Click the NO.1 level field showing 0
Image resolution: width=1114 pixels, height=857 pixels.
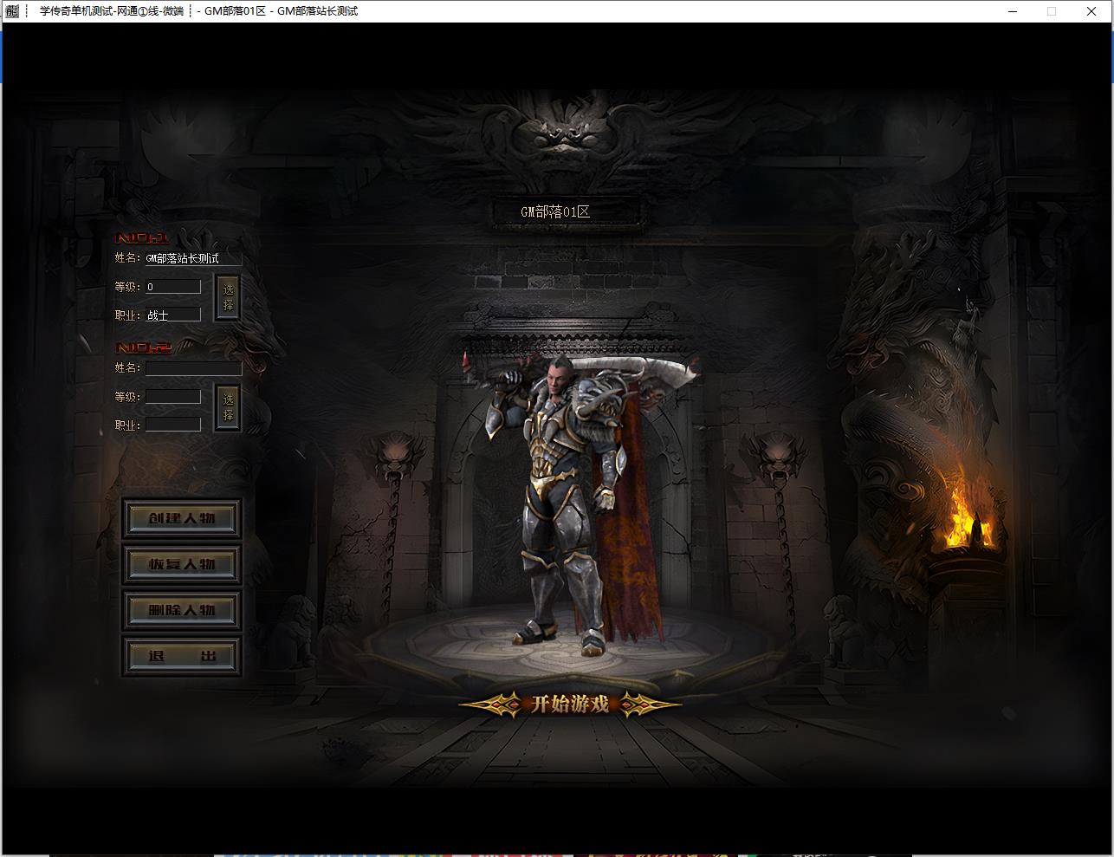(173, 287)
